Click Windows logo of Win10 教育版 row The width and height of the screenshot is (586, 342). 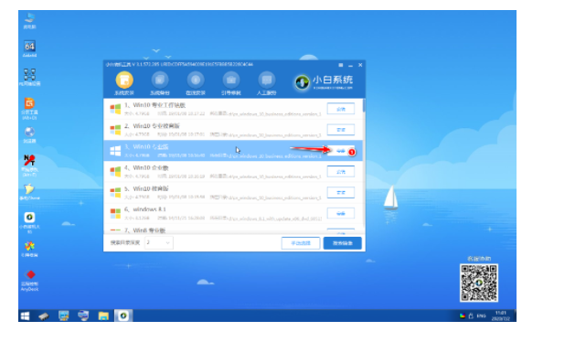pos(115,193)
